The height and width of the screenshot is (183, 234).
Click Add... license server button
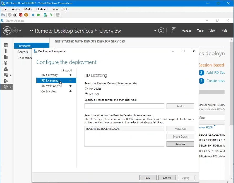(180, 106)
